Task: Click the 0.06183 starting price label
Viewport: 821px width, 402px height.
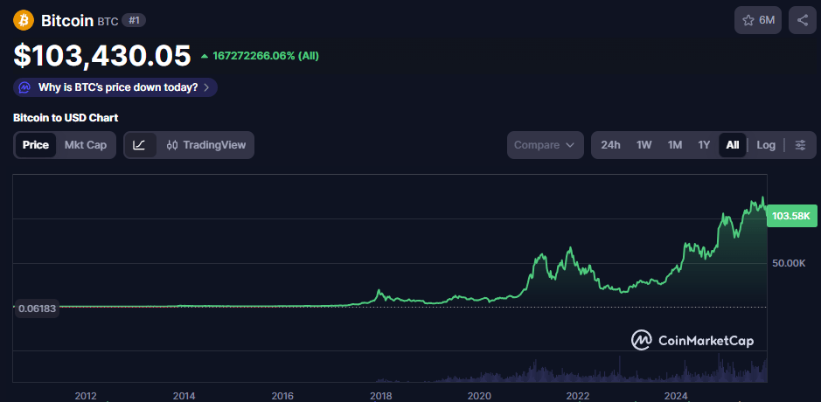Action: coord(37,308)
